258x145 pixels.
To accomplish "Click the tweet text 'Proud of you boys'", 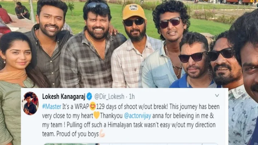I will click(77, 134).
